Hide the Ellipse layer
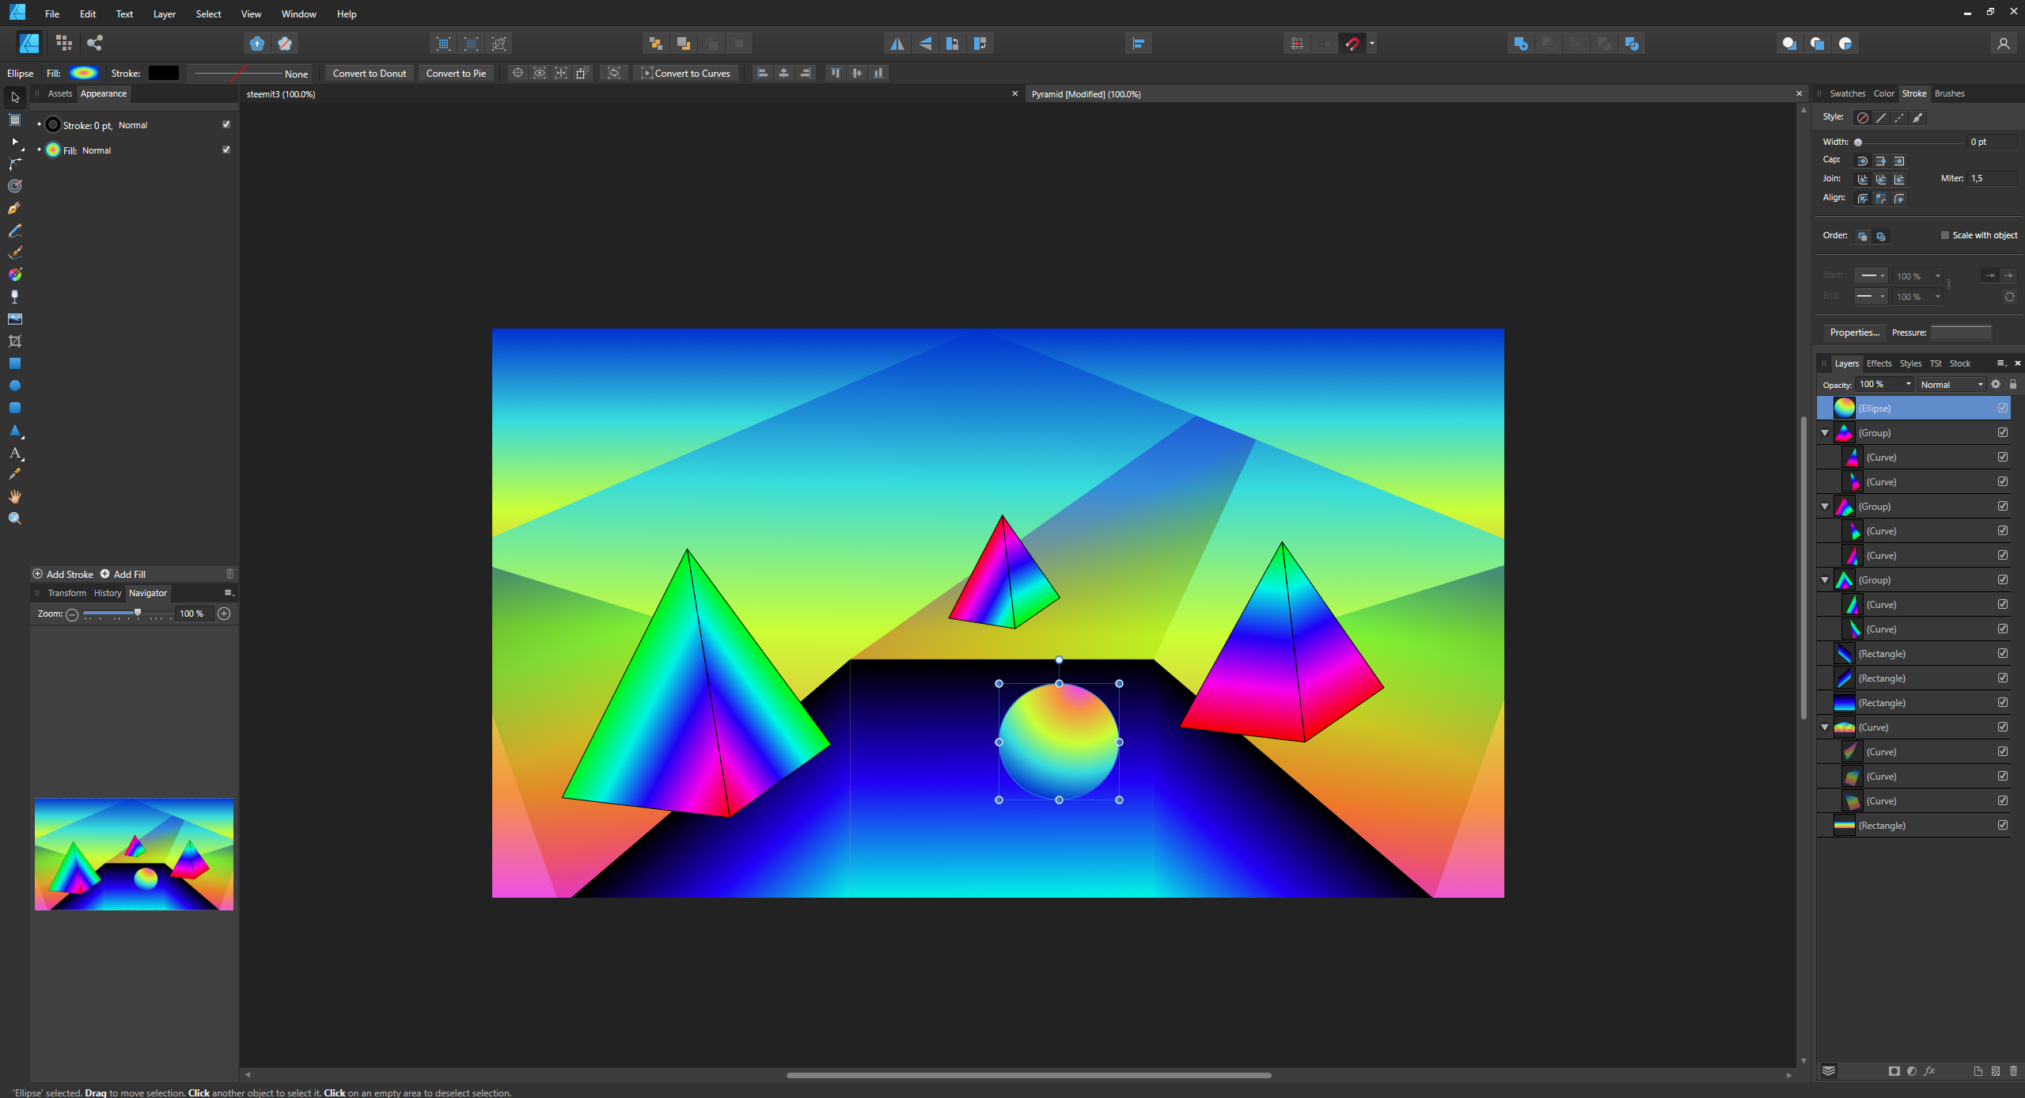Screen dimensions: 2025x1098 [x=2002, y=408]
